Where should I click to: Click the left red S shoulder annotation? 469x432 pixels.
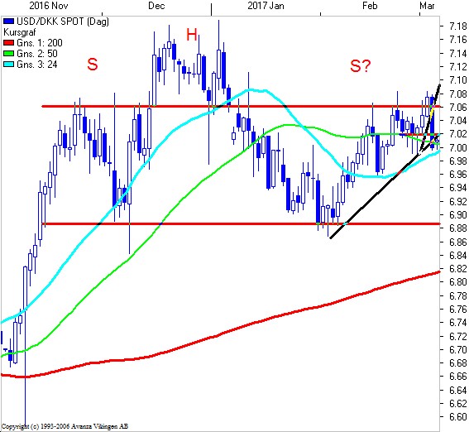pyautogui.click(x=93, y=65)
